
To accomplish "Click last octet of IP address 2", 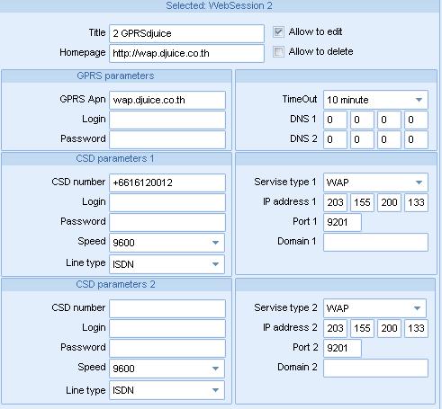I will [416, 328].
